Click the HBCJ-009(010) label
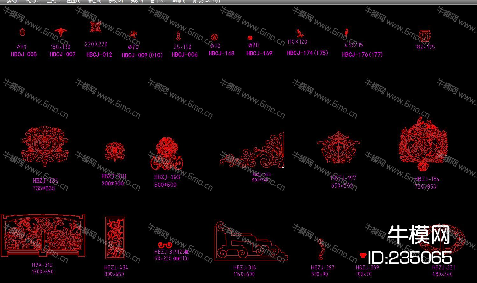This screenshot has height=283, width=477. tap(142, 55)
